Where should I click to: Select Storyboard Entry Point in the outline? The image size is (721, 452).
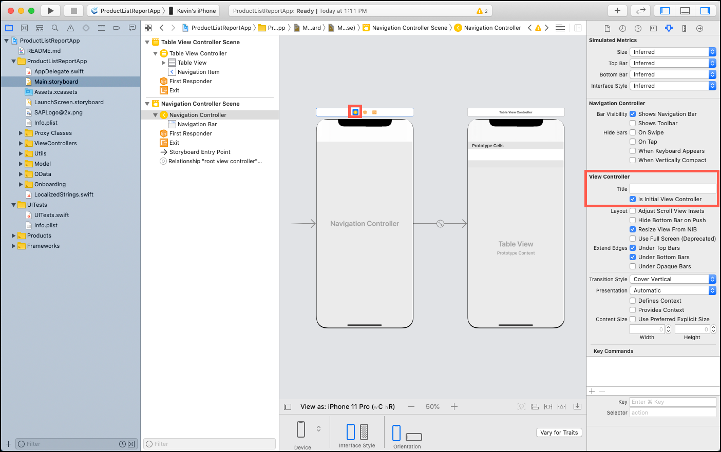tap(200, 152)
